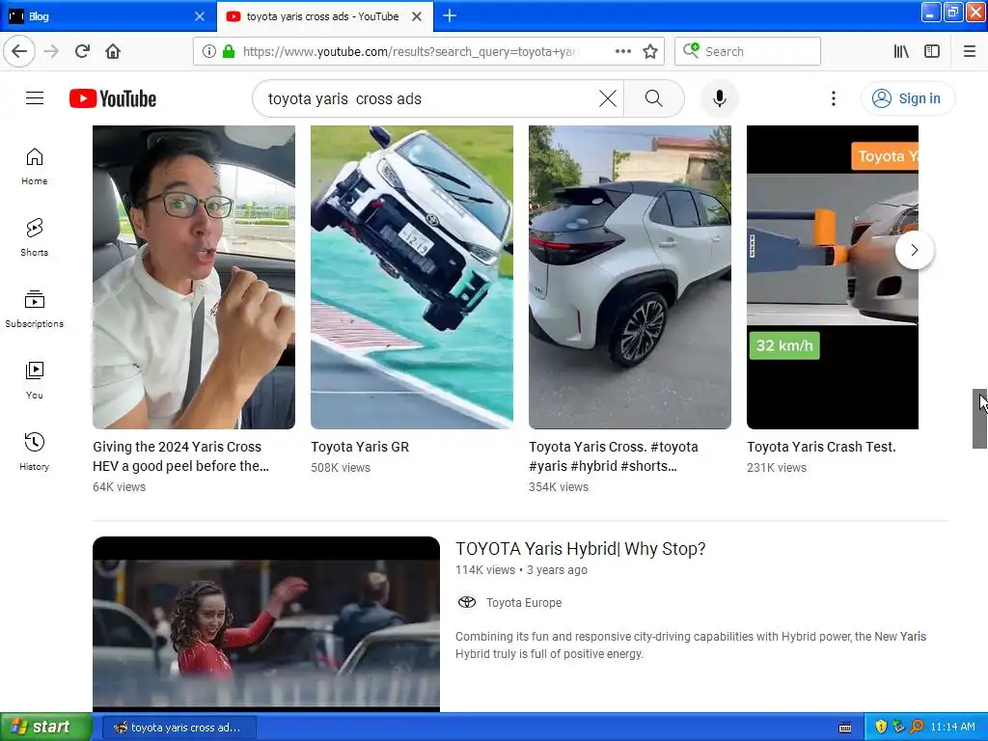This screenshot has height=741, width=988.
Task: Click the 11:14 AM clock
Action: 952,727
